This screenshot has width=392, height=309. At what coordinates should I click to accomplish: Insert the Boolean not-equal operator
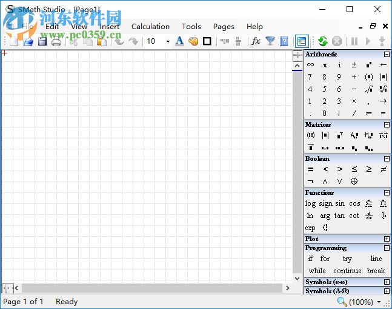pos(383,169)
